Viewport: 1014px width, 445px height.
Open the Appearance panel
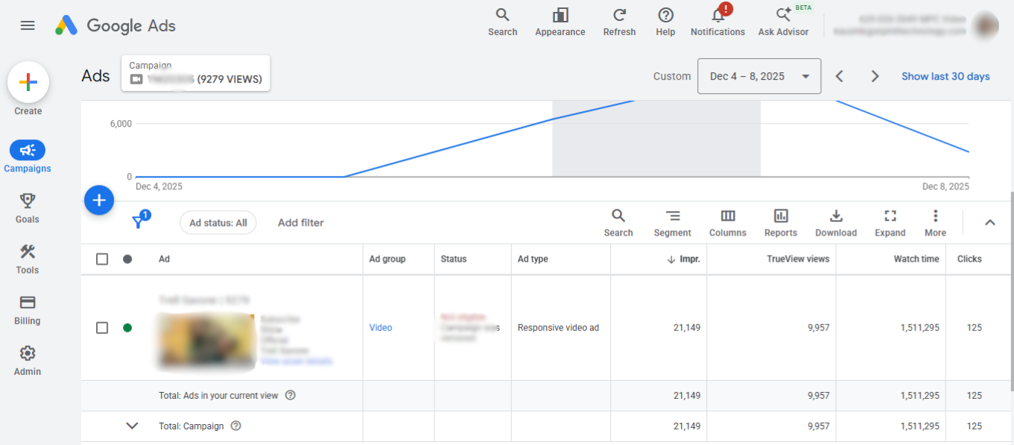click(560, 22)
